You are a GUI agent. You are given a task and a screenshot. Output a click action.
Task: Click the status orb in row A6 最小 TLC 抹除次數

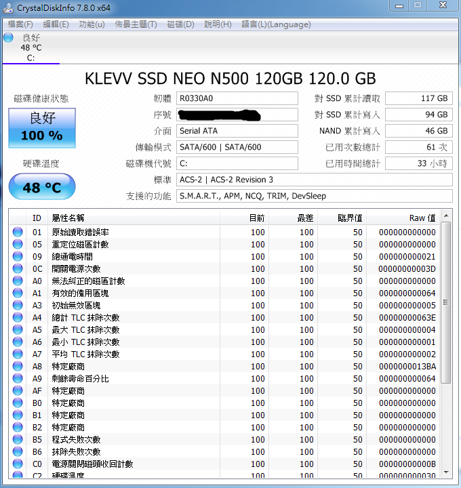(18, 342)
